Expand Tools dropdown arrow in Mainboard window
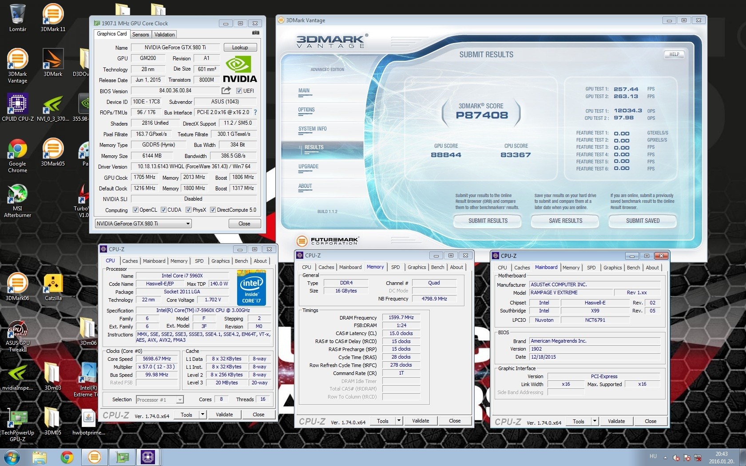746x466 pixels. 595,421
